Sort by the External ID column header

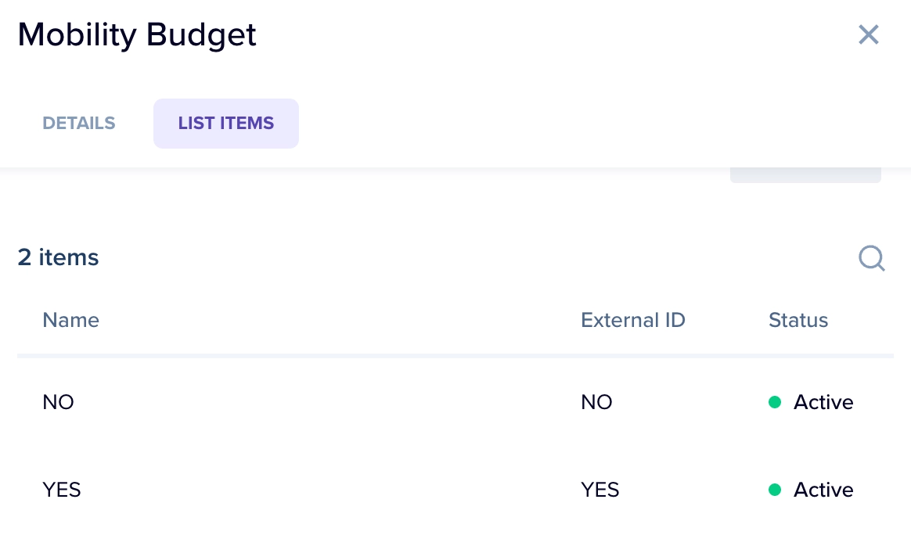coord(632,320)
